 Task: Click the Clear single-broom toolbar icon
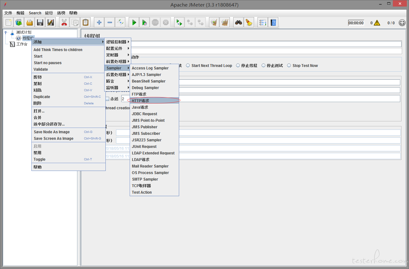[x=214, y=22]
